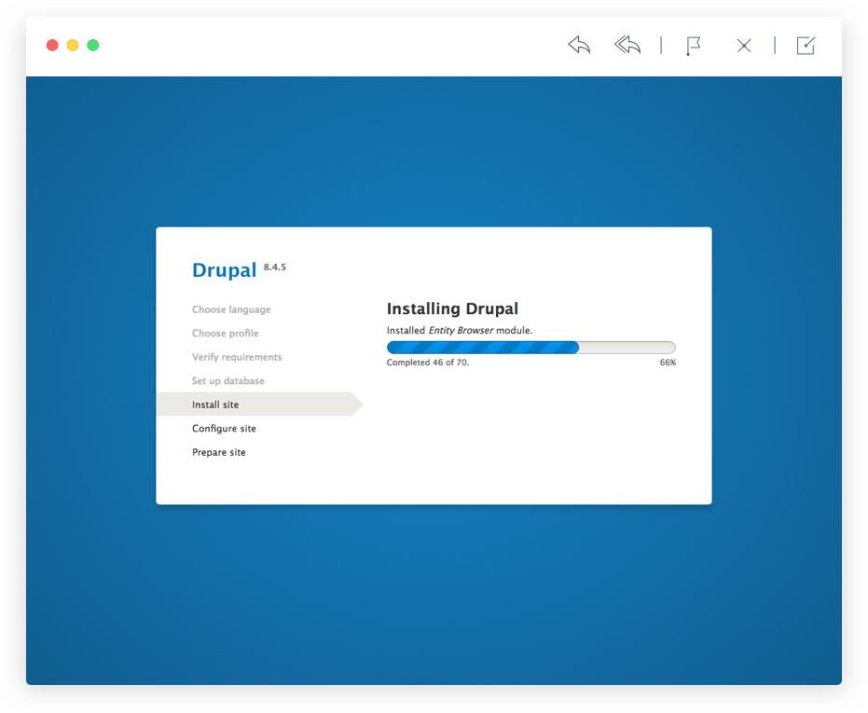Select the Set up database step
This screenshot has width=868, height=713.
coord(228,381)
